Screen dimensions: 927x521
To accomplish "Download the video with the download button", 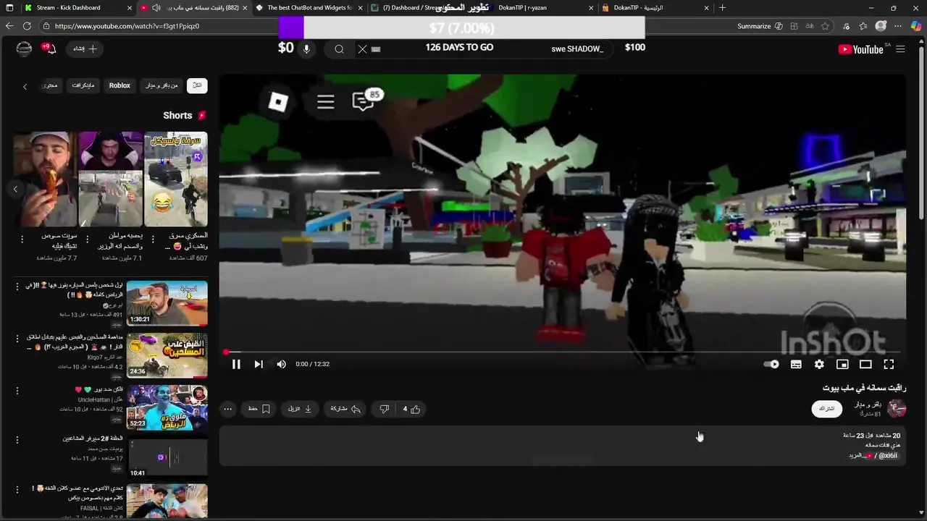I will (300, 409).
